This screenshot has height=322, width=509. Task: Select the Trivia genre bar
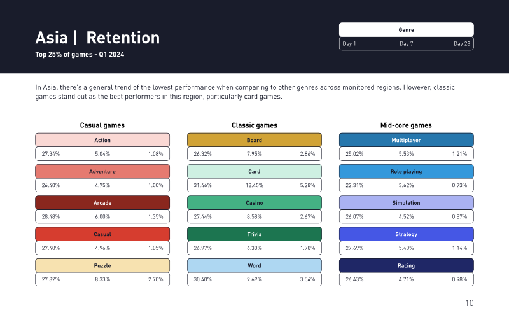[254, 234]
